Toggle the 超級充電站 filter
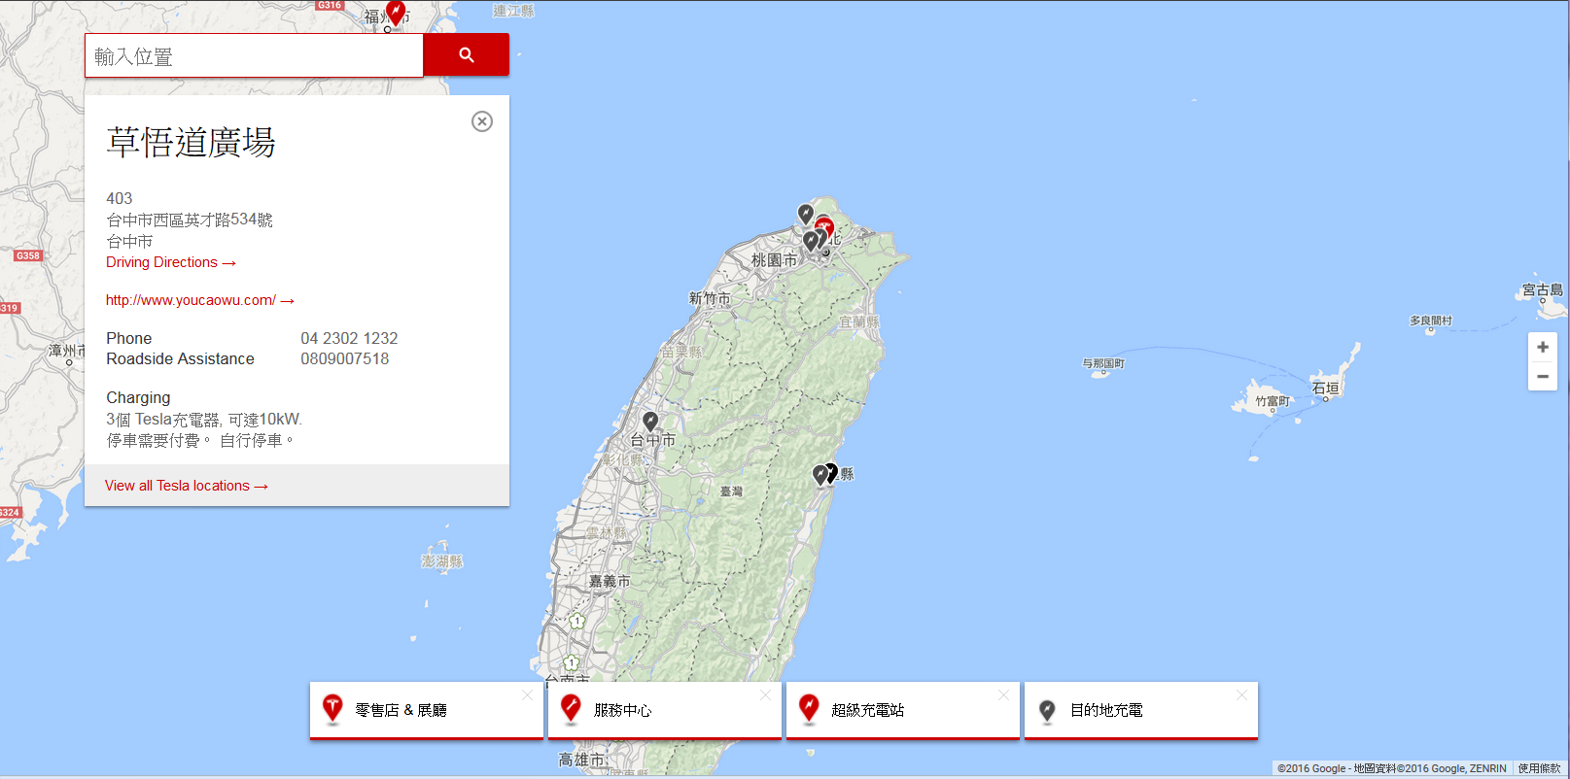This screenshot has height=779, width=1570. [x=902, y=710]
